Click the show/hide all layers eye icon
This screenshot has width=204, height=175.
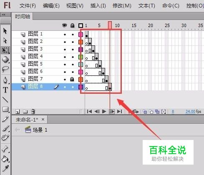65,25
